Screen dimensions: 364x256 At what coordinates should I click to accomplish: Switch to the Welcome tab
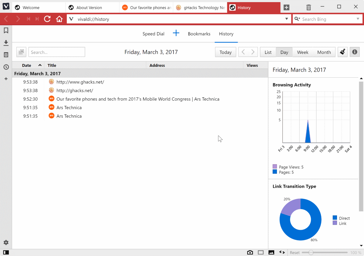pos(39,8)
